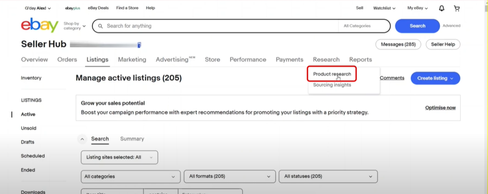Select Product research menu item
This screenshot has height=194, width=488.
pos(332,74)
